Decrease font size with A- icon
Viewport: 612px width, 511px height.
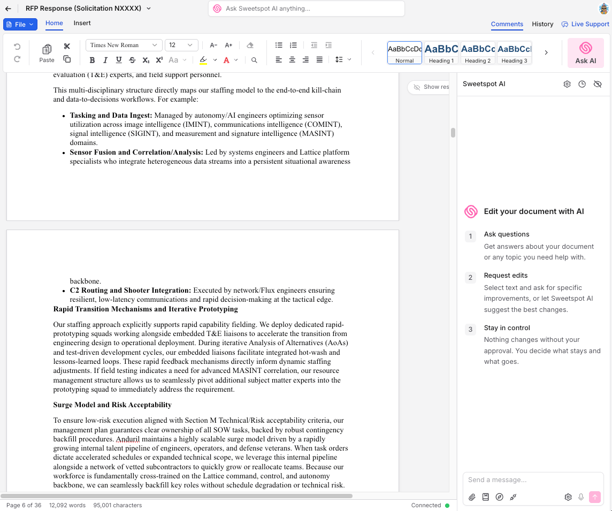[213, 45]
